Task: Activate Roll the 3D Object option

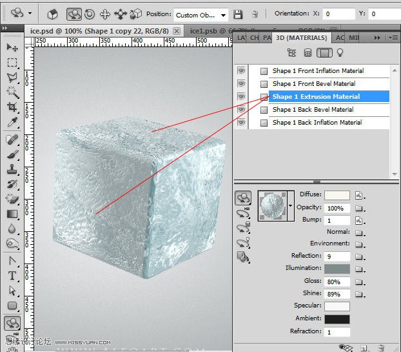Action: point(90,14)
